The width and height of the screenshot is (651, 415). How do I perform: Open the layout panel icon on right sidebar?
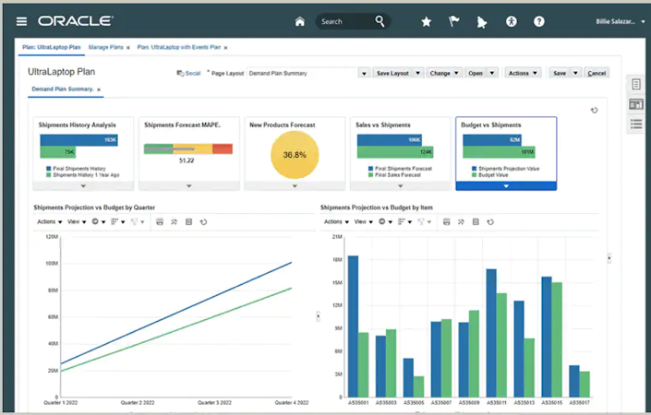tap(636, 104)
